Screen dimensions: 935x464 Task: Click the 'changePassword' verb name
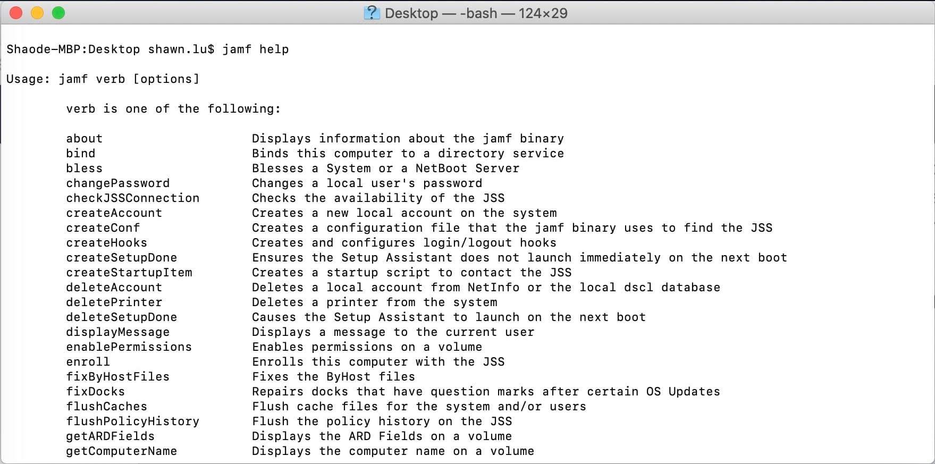(117, 183)
